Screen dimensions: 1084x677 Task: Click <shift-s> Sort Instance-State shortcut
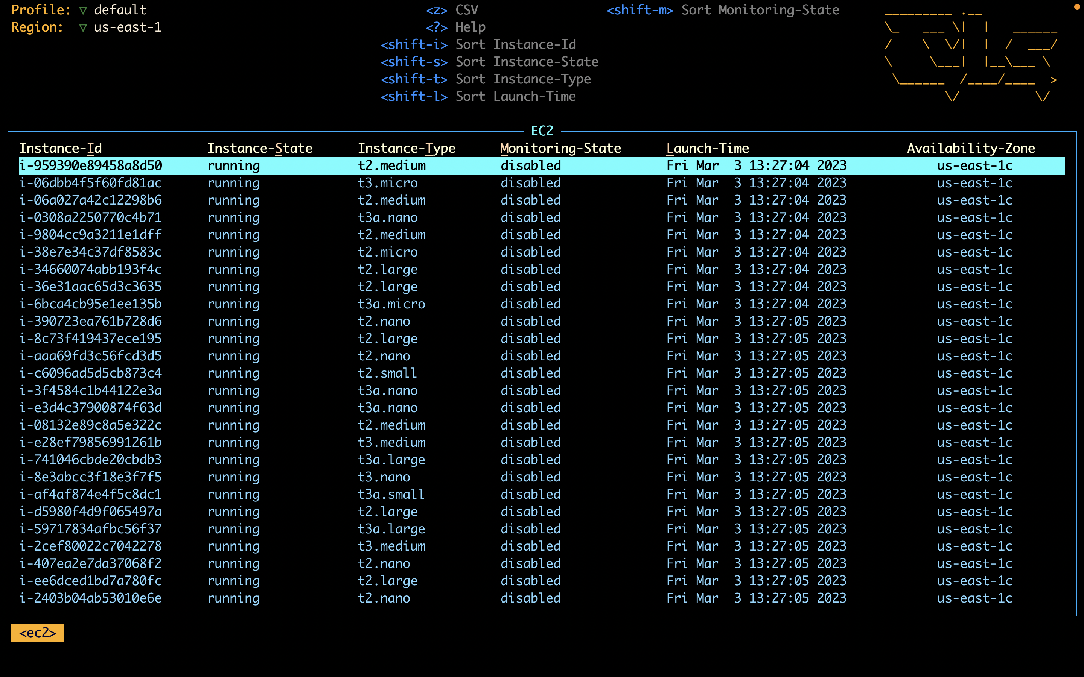pyautogui.click(x=489, y=62)
